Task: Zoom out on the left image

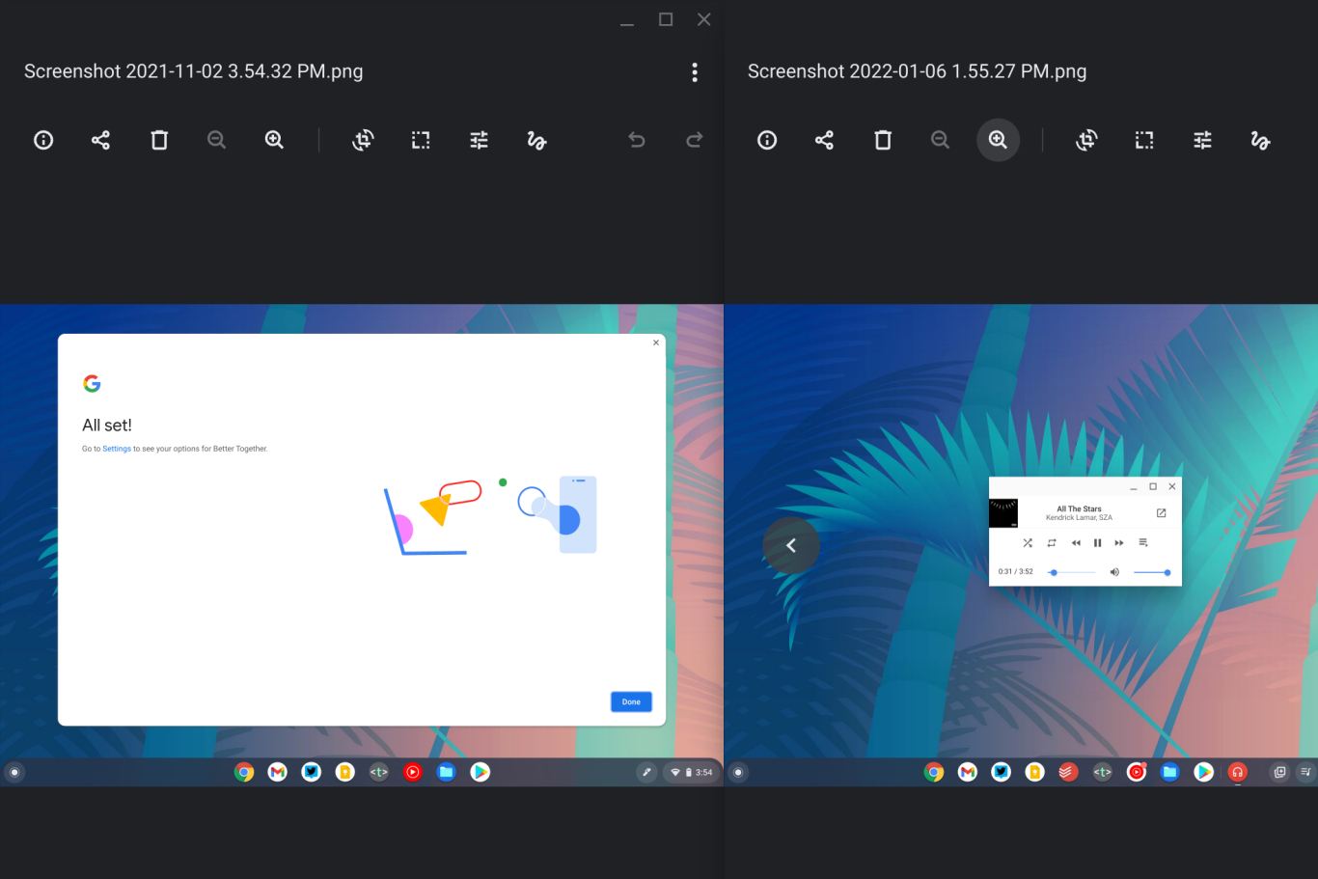Action: pos(217,141)
